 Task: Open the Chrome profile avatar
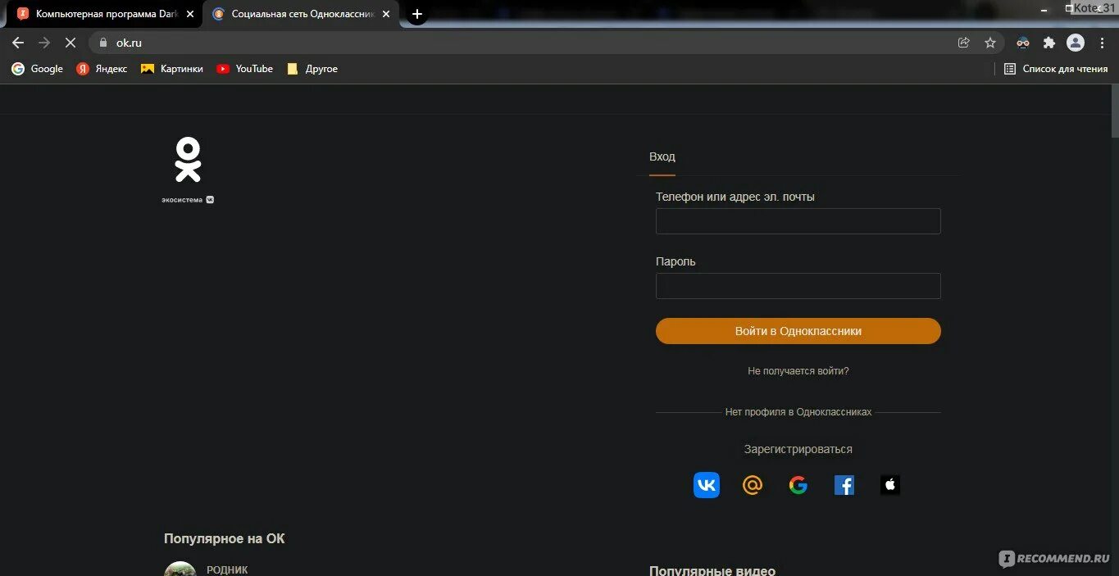click(1076, 43)
